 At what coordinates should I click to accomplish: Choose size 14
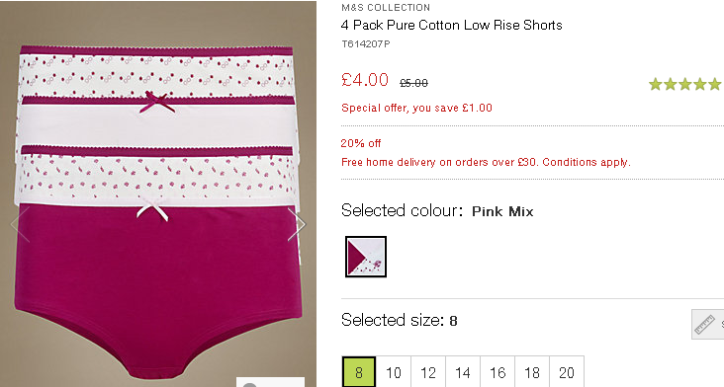pyautogui.click(x=463, y=372)
